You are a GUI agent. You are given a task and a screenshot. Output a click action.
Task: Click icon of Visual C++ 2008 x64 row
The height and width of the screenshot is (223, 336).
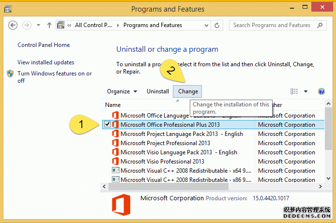(116, 170)
